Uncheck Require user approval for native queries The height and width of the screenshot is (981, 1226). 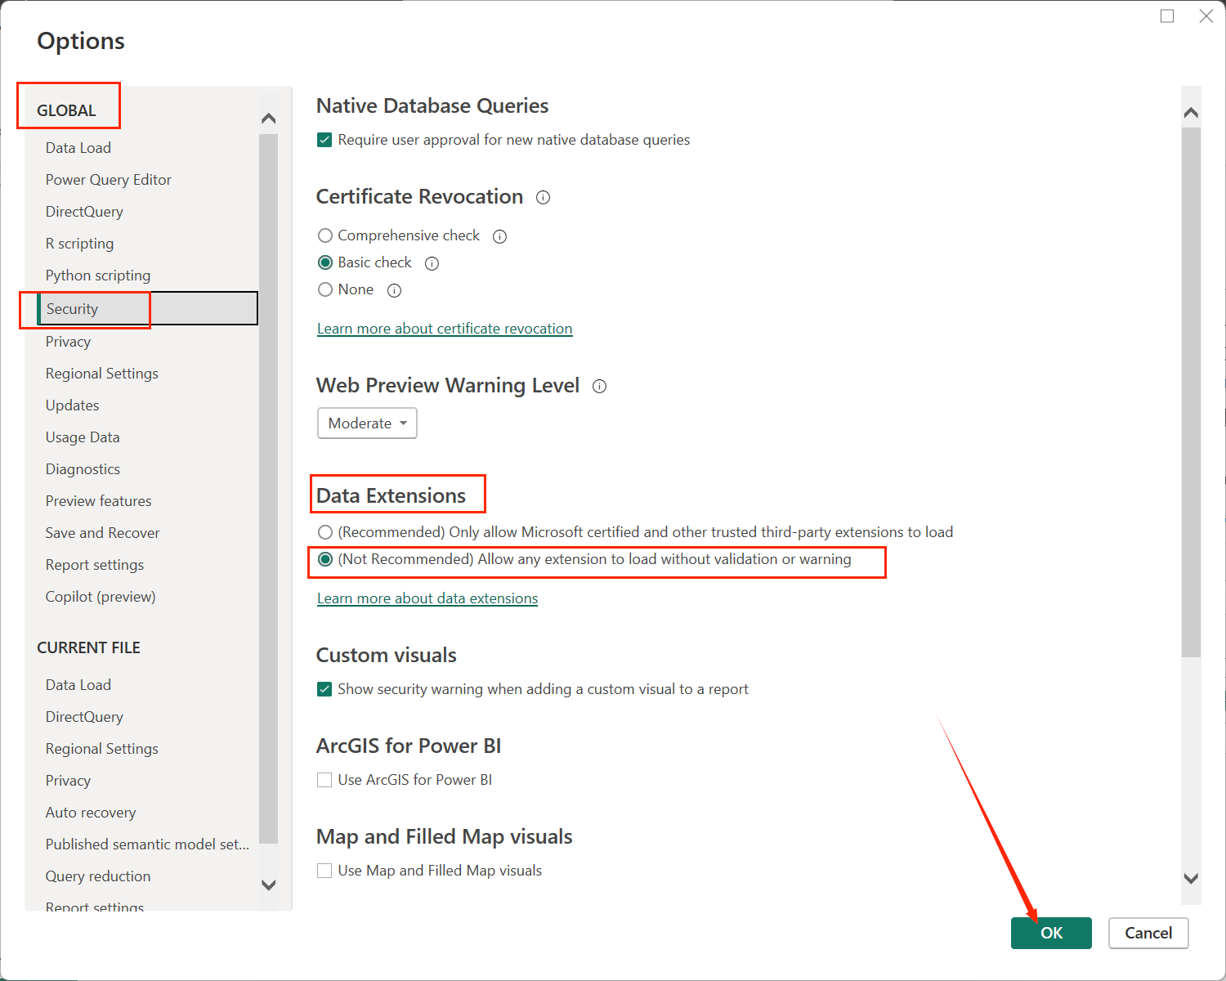324,140
